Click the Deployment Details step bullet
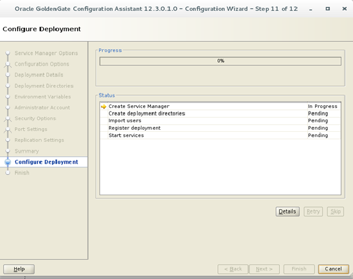Viewport: 353px width, 279px height. pyautogui.click(x=8, y=75)
